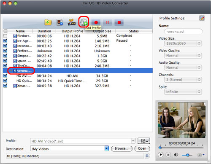
Task: Click the 9.5GB output size cell
Action: pyautogui.click(x=102, y=61)
